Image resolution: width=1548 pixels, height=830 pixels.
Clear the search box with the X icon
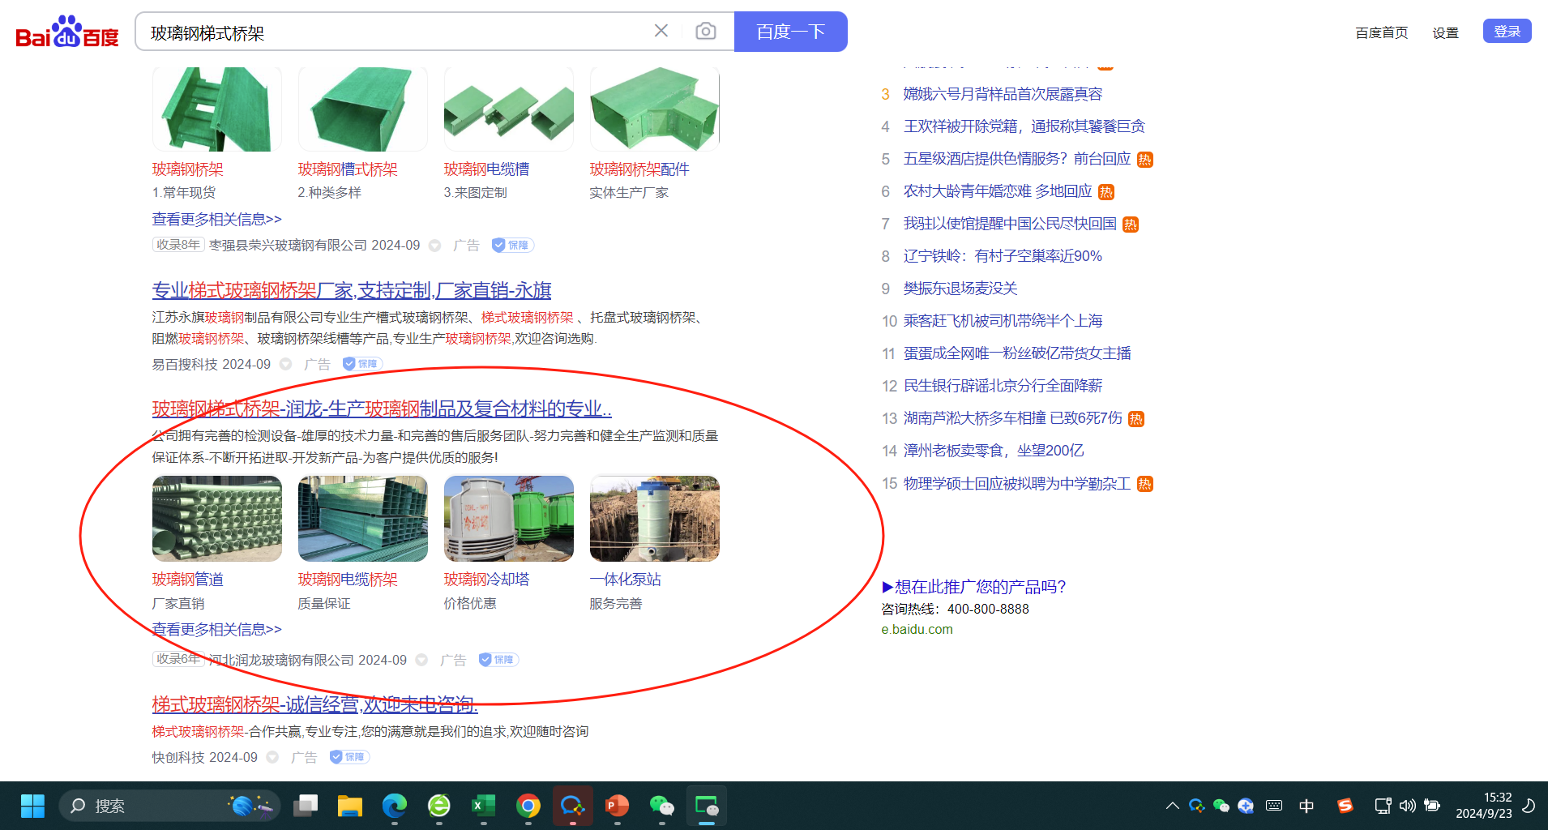coord(661,31)
